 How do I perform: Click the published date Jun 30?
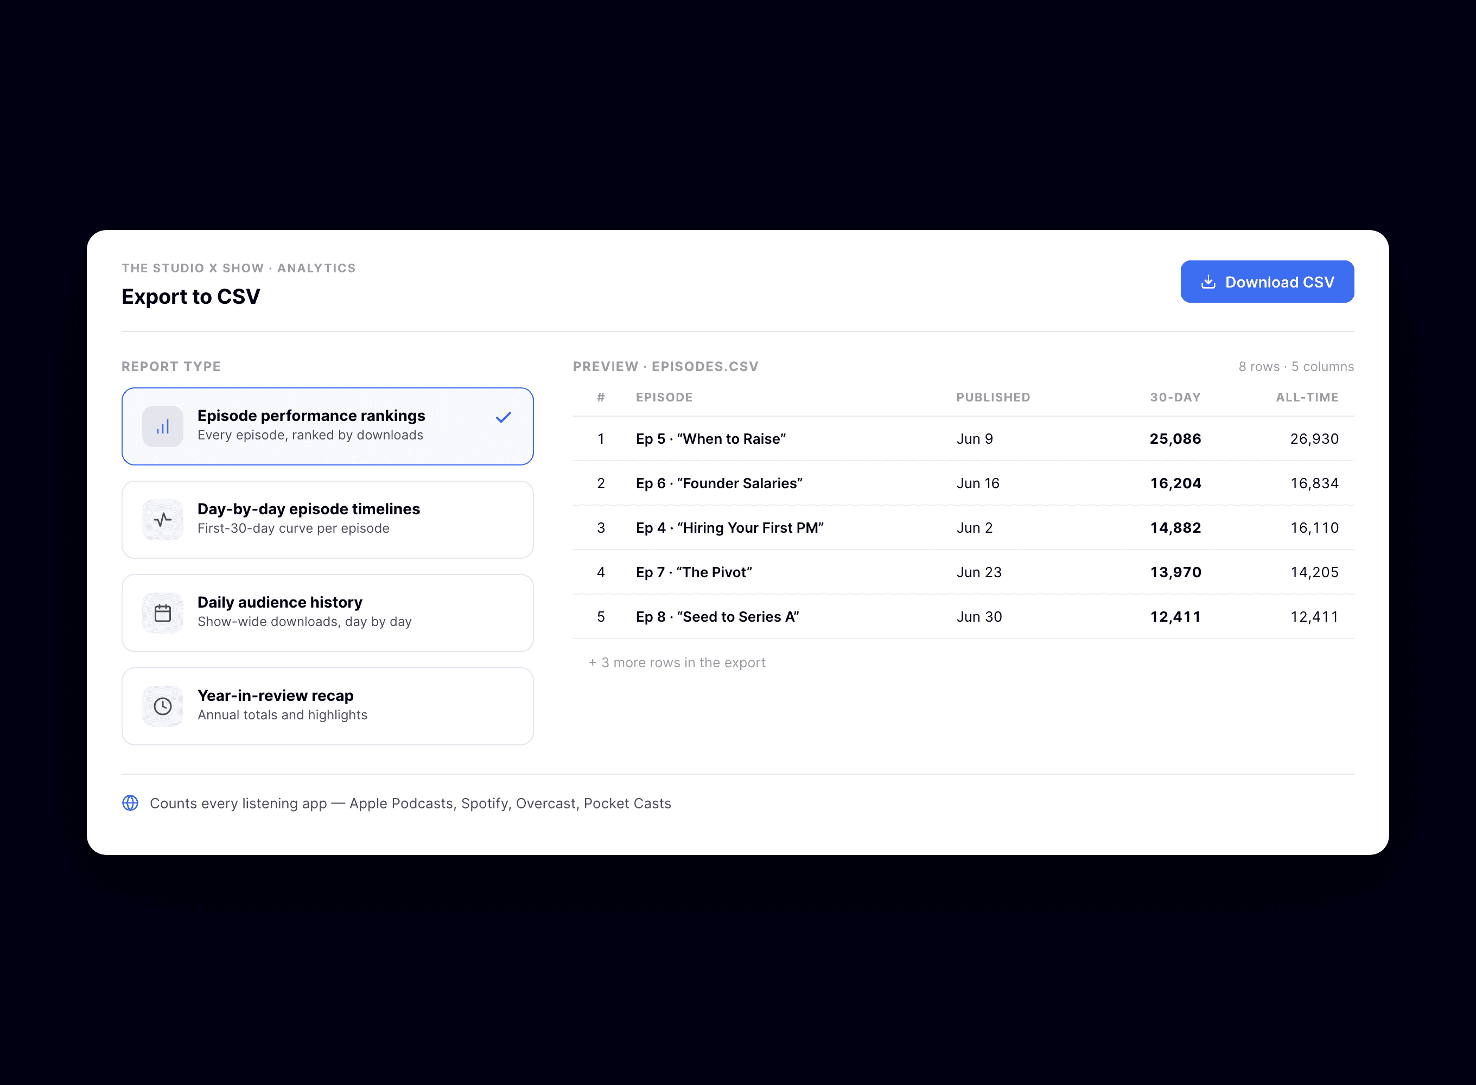pyautogui.click(x=979, y=617)
